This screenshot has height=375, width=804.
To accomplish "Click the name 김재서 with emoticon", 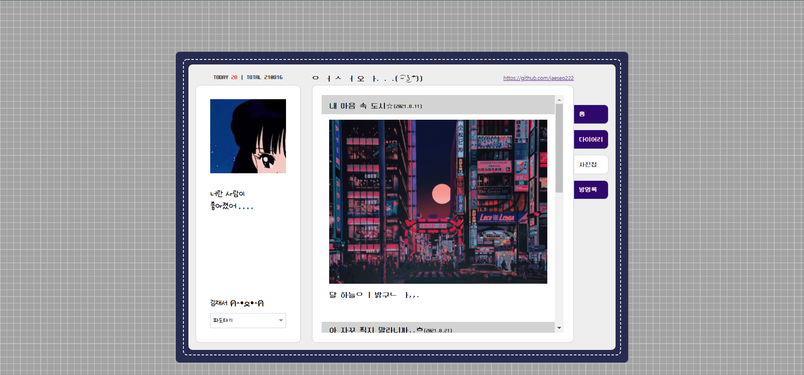I will tap(237, 303).
